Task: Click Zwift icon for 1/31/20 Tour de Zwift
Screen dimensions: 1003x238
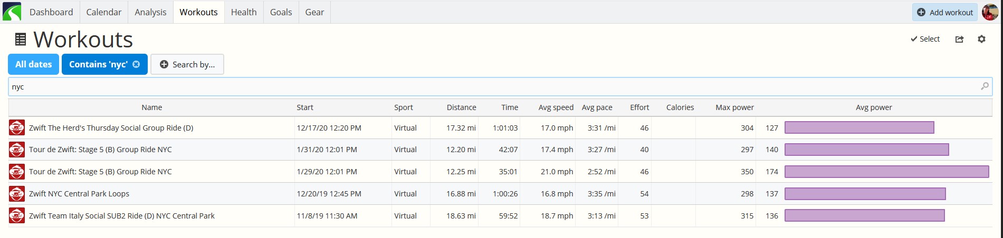Action: 17,150
